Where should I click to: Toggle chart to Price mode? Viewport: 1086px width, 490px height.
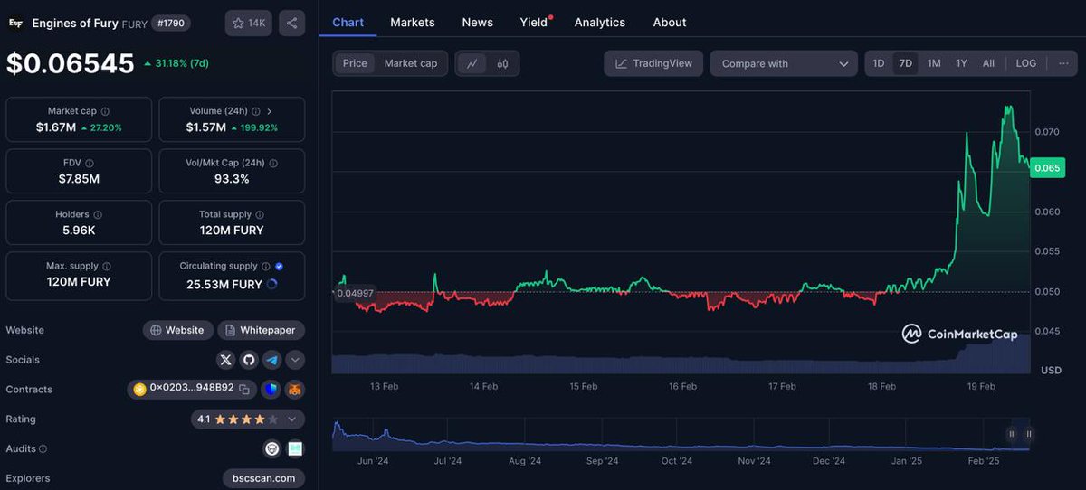(355, 63)
